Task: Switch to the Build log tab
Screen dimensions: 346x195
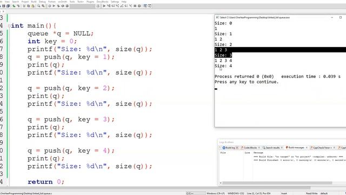Action: [229, 147]
